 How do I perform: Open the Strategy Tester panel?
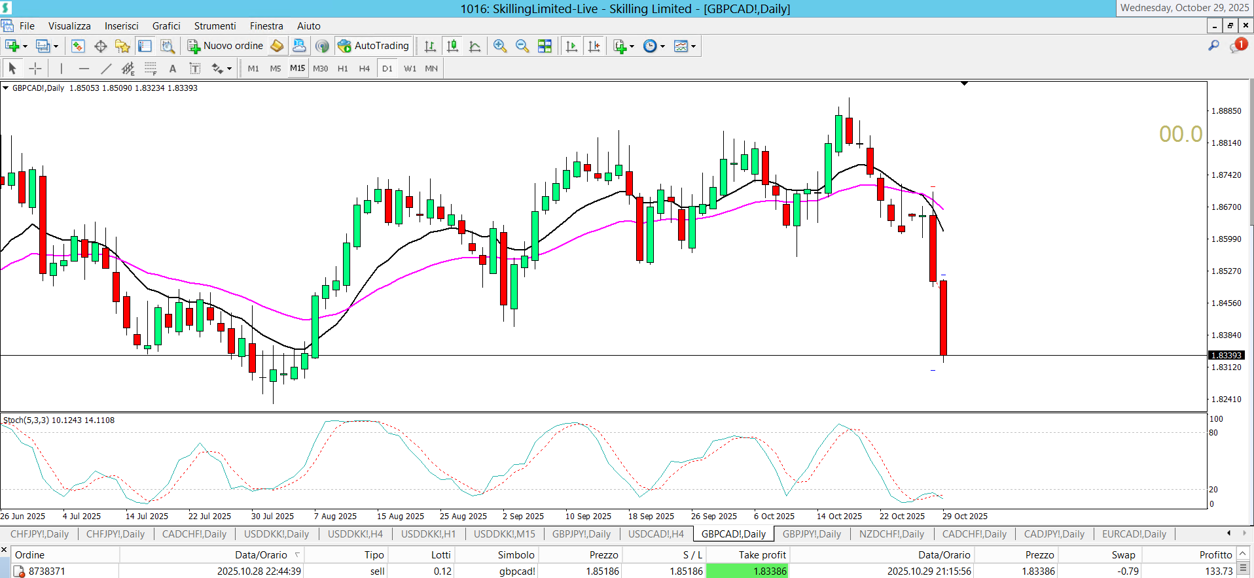pyautogui.click(x=168, y=46)
